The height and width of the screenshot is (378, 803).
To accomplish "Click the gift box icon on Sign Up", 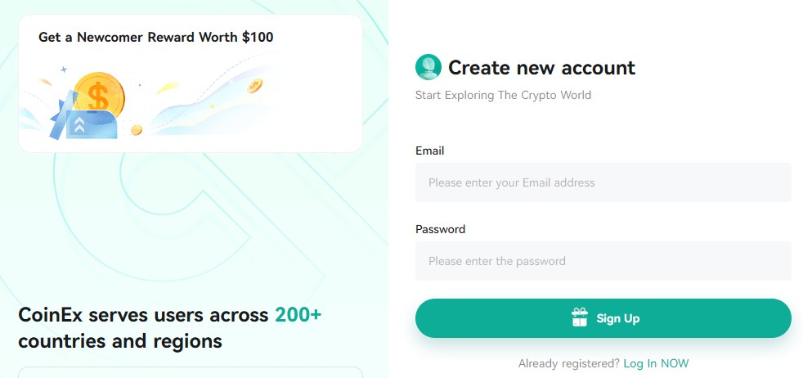I will tap(580, 317).
